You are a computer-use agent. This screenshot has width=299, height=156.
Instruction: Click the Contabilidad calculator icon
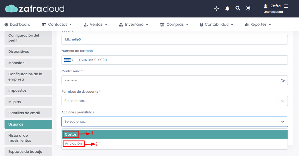point(201,25)
